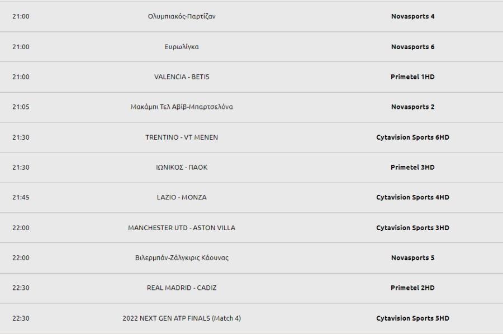
Task: Select the VALENCIA - BETIS match
Action: pyautogui.click(x=182, y=77)
